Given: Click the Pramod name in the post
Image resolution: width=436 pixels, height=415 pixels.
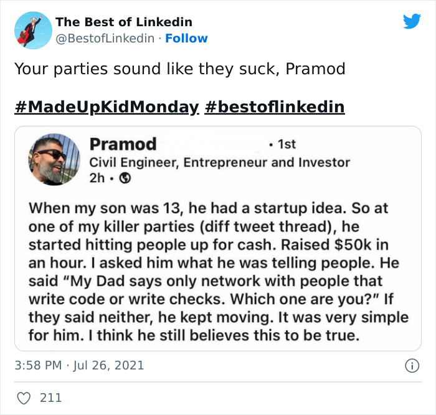Looking at the screenshot, I should pyautogui.click(x=123, y=144).
